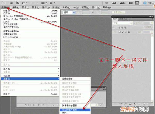Switch to the 设计 workspace

[114, 3]
